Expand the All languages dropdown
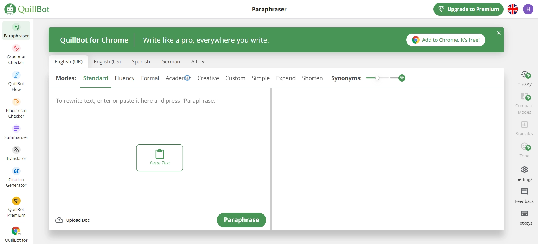 tap(198, 62)
